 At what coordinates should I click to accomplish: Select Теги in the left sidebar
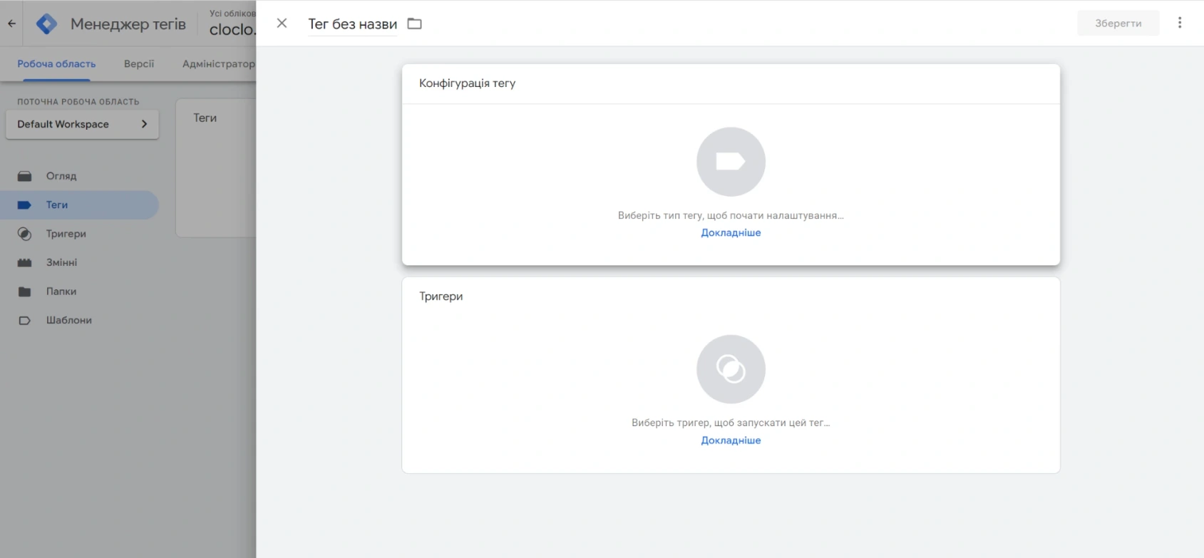click(x=57, y=205)
